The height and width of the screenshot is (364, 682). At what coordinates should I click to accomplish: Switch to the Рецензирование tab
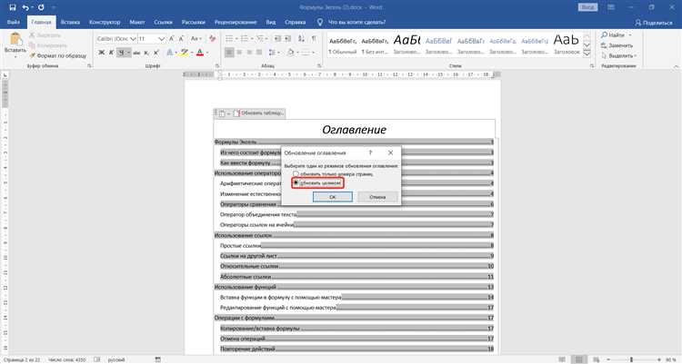[236, 22]
